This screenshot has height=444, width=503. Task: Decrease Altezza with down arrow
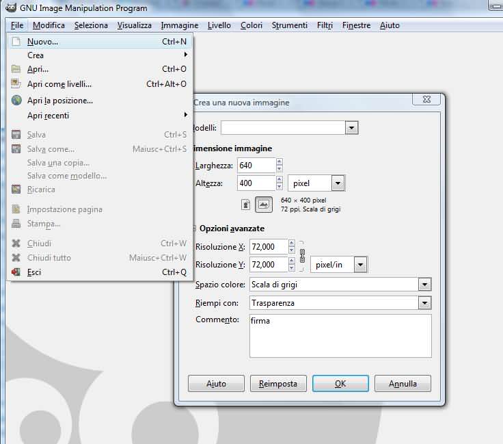(280, 187)
